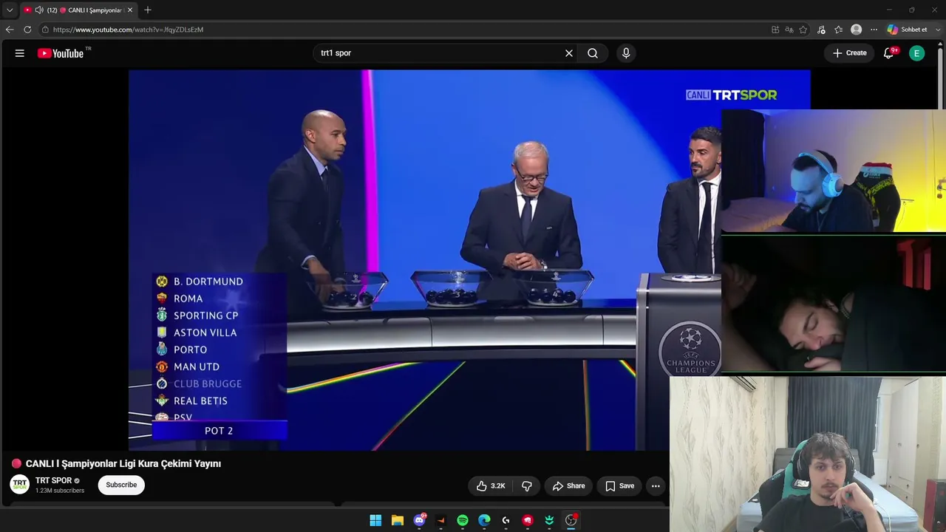This screenshot has width=946, height=532.
Task: Open more actions three-dot menu
Action: coord(656,485)
